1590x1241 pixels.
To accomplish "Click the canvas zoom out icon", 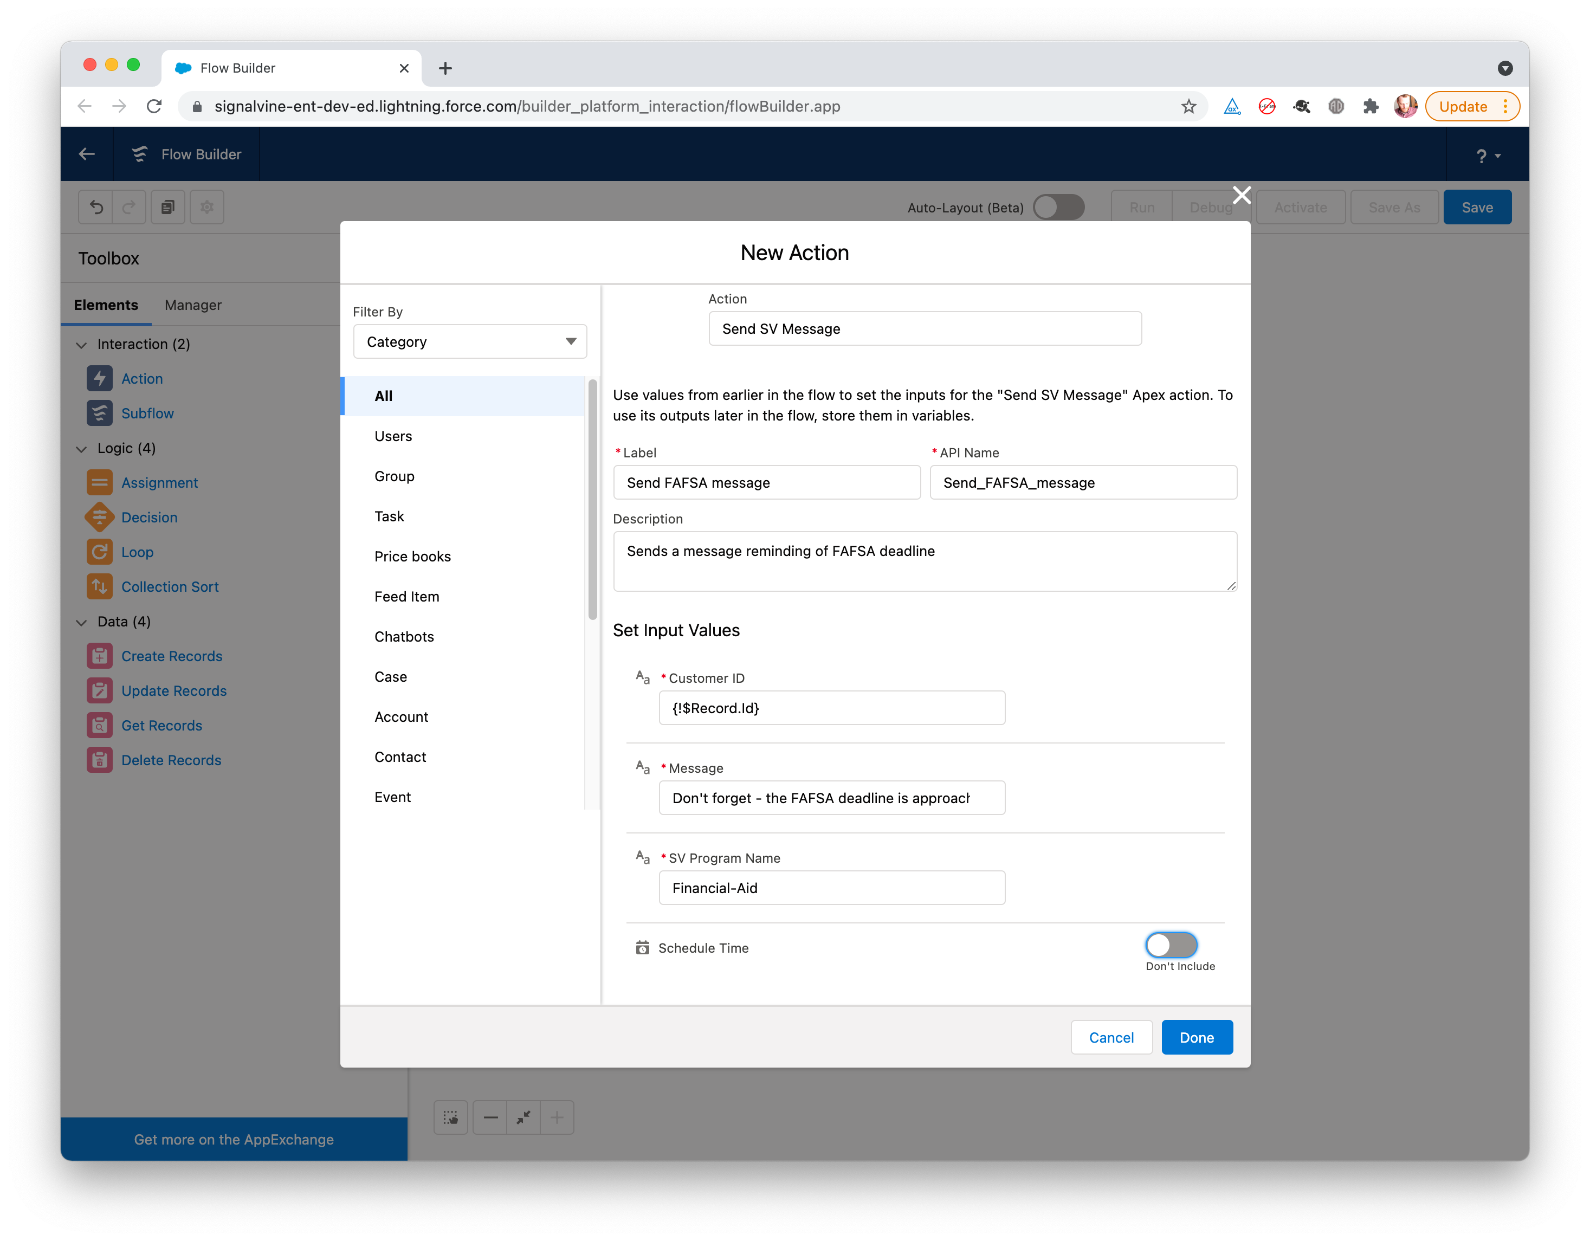I will click(490, 1117).
